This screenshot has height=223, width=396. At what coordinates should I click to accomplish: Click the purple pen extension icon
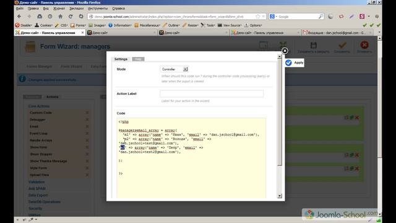[x=351, y=17]
